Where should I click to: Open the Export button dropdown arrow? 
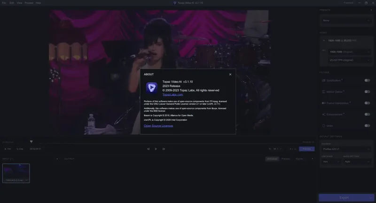click(371, 198)
